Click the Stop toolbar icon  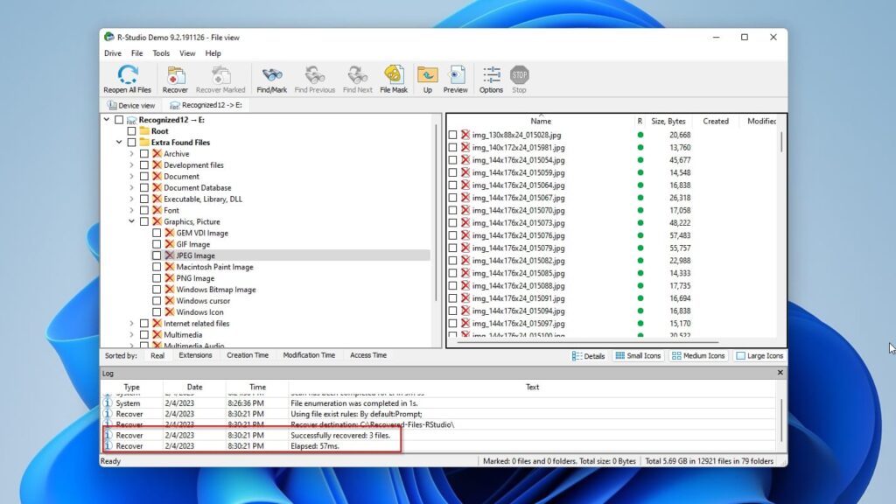click(x=520, y=75)
